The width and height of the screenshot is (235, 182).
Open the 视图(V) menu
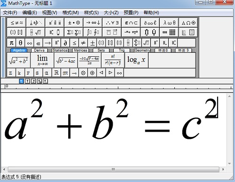[49, 13]
